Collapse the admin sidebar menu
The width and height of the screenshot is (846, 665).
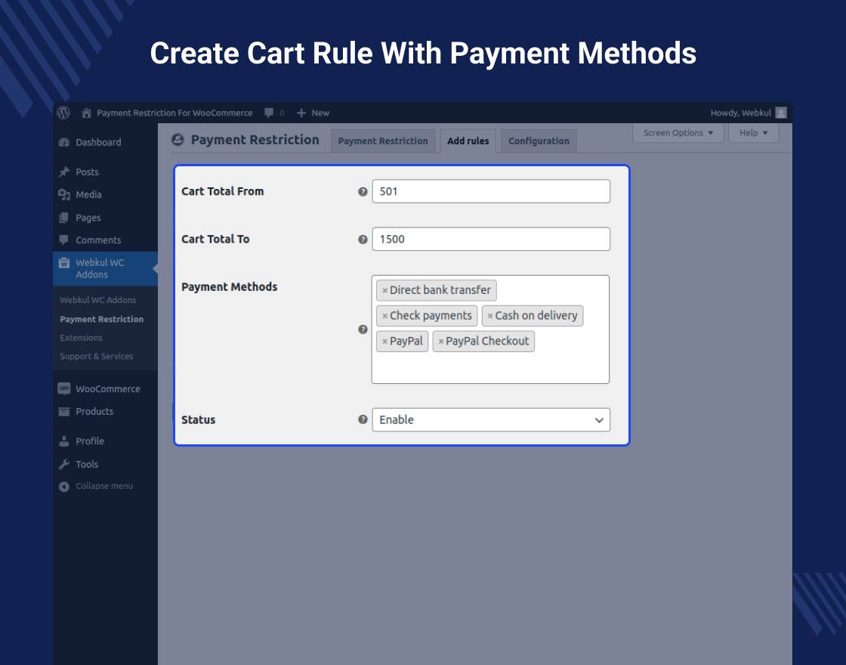(x=63, y=486)
